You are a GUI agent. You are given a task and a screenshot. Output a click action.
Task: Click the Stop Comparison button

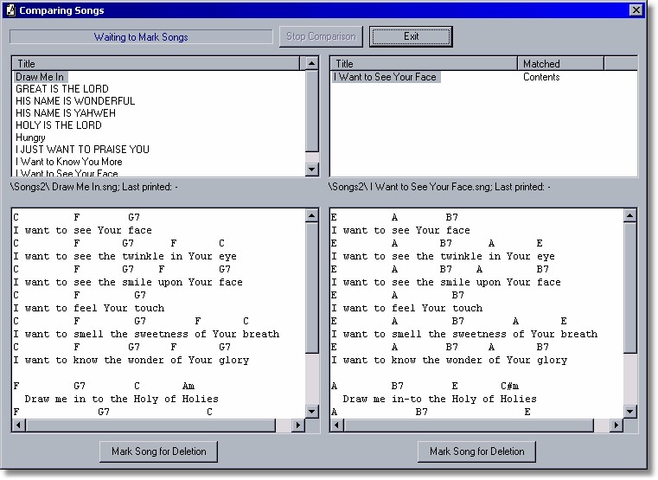point(321,36)
